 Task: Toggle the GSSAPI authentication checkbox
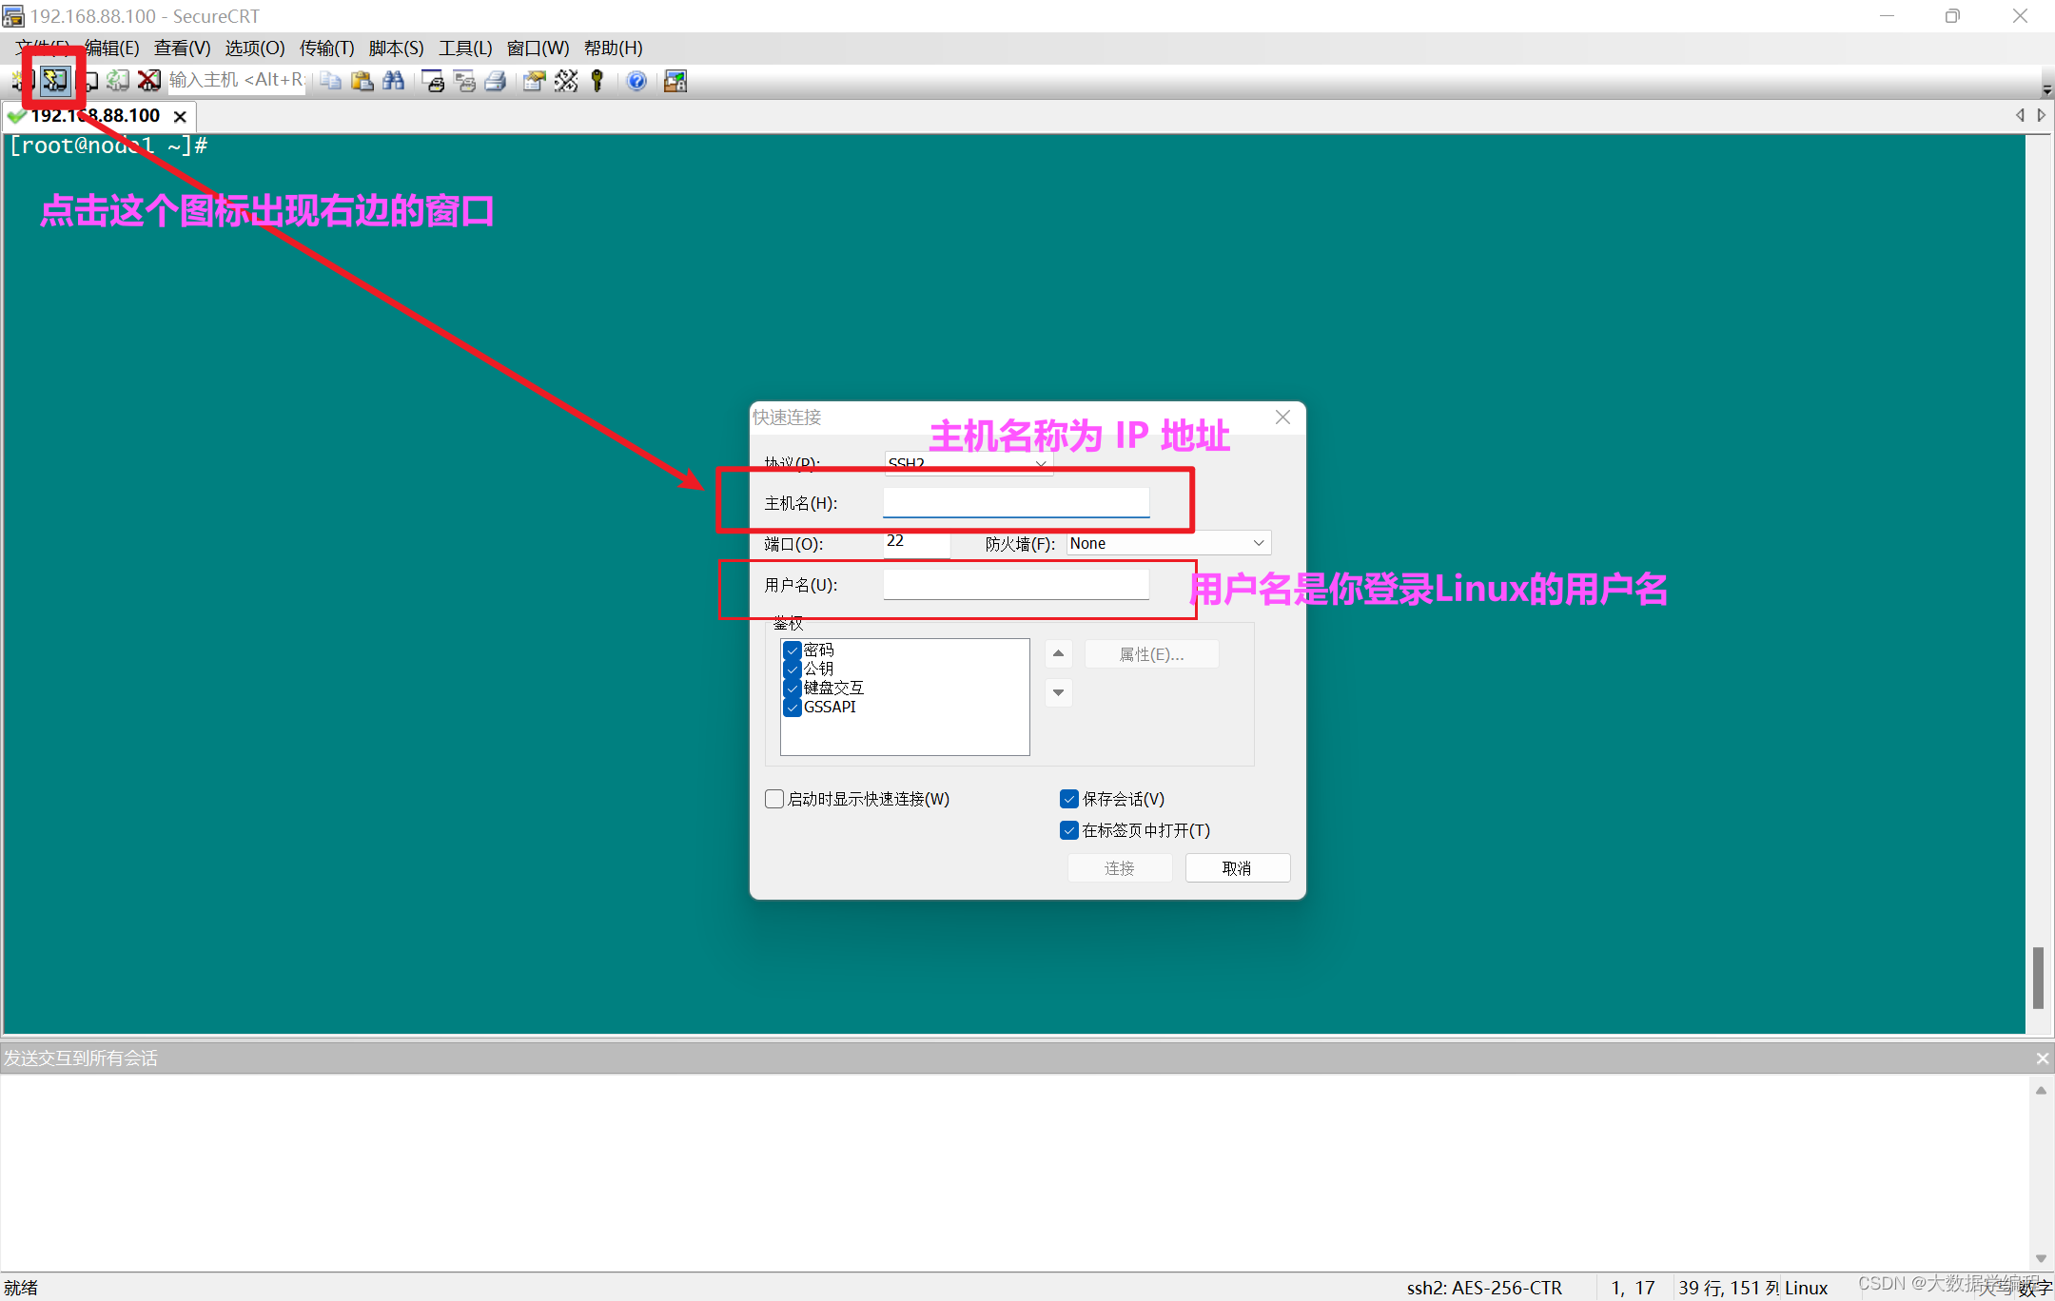792,708
